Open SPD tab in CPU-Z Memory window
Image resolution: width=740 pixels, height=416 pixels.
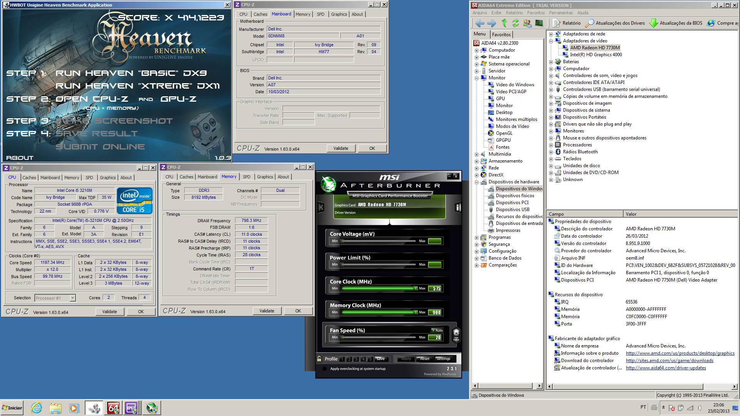tap(246, 177)
